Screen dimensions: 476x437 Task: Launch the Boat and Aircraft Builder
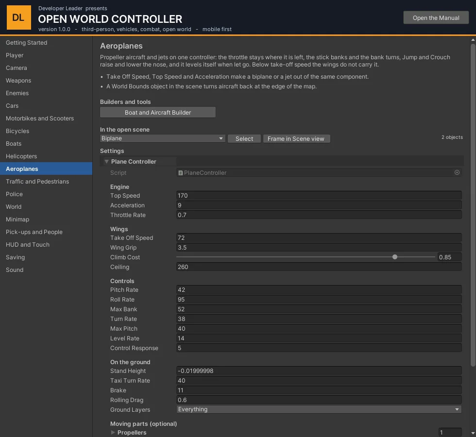158,112
